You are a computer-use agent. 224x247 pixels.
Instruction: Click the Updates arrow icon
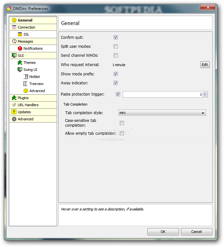tap(14, 112)
